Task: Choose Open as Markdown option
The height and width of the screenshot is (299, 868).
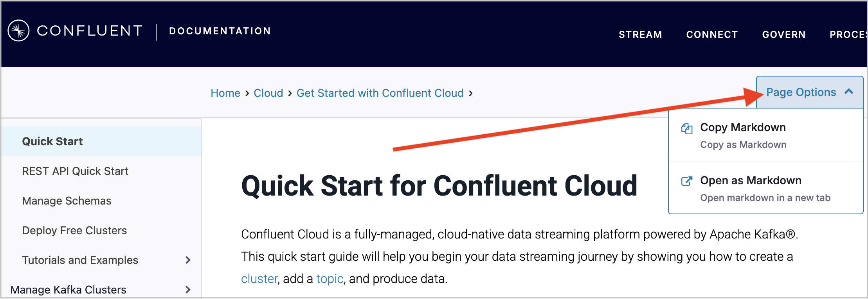Action: [x=751, y=181]
